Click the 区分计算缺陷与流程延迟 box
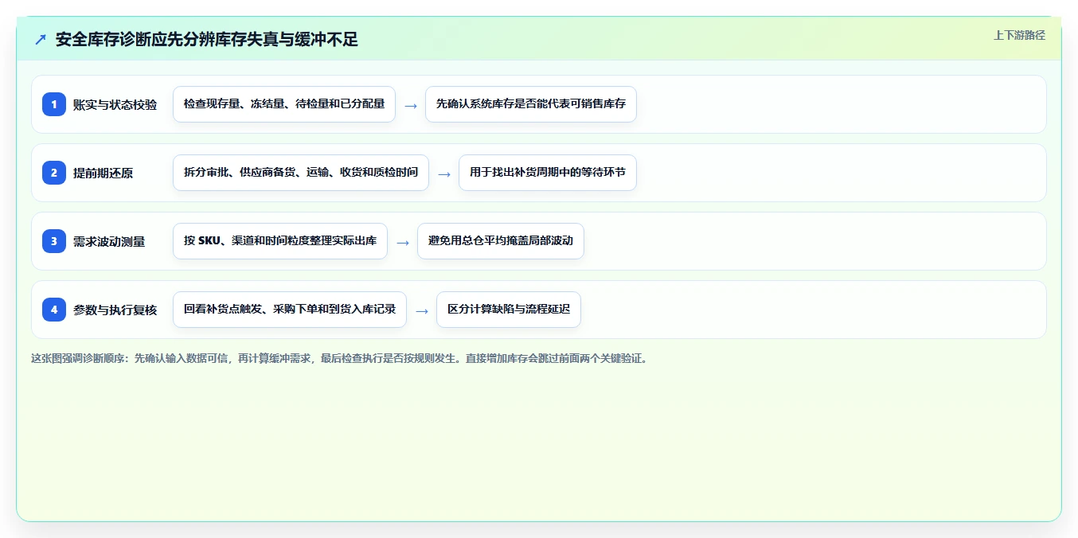Image resolution: width=1078 pixels, height=538 pixels. [509, 310]
